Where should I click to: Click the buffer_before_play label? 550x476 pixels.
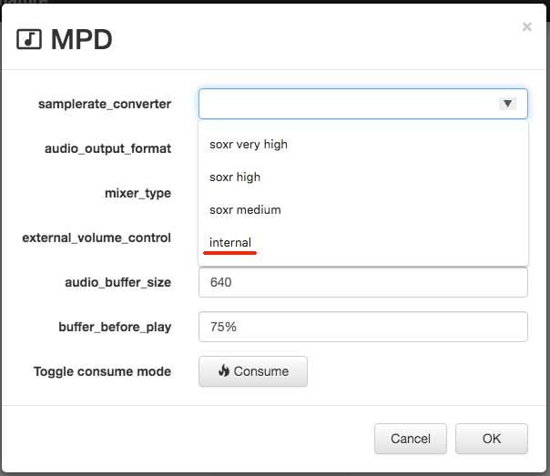tap(115, 327)
